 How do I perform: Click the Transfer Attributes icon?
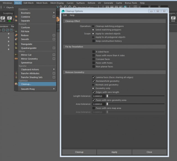click(16, 73)
